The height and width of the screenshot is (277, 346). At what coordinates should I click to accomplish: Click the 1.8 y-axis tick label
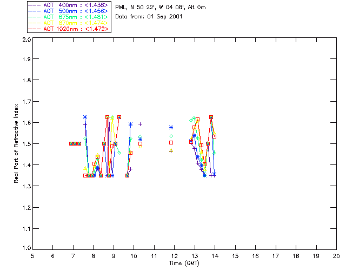click(x=26, y=80)
